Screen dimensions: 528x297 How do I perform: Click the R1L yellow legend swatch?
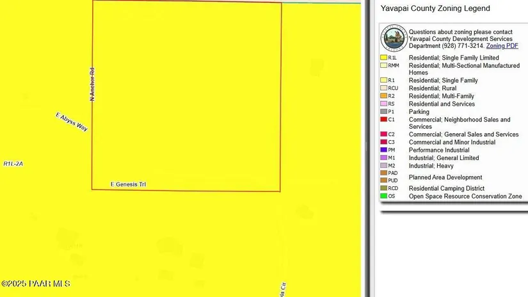click(x=384, y=58)
